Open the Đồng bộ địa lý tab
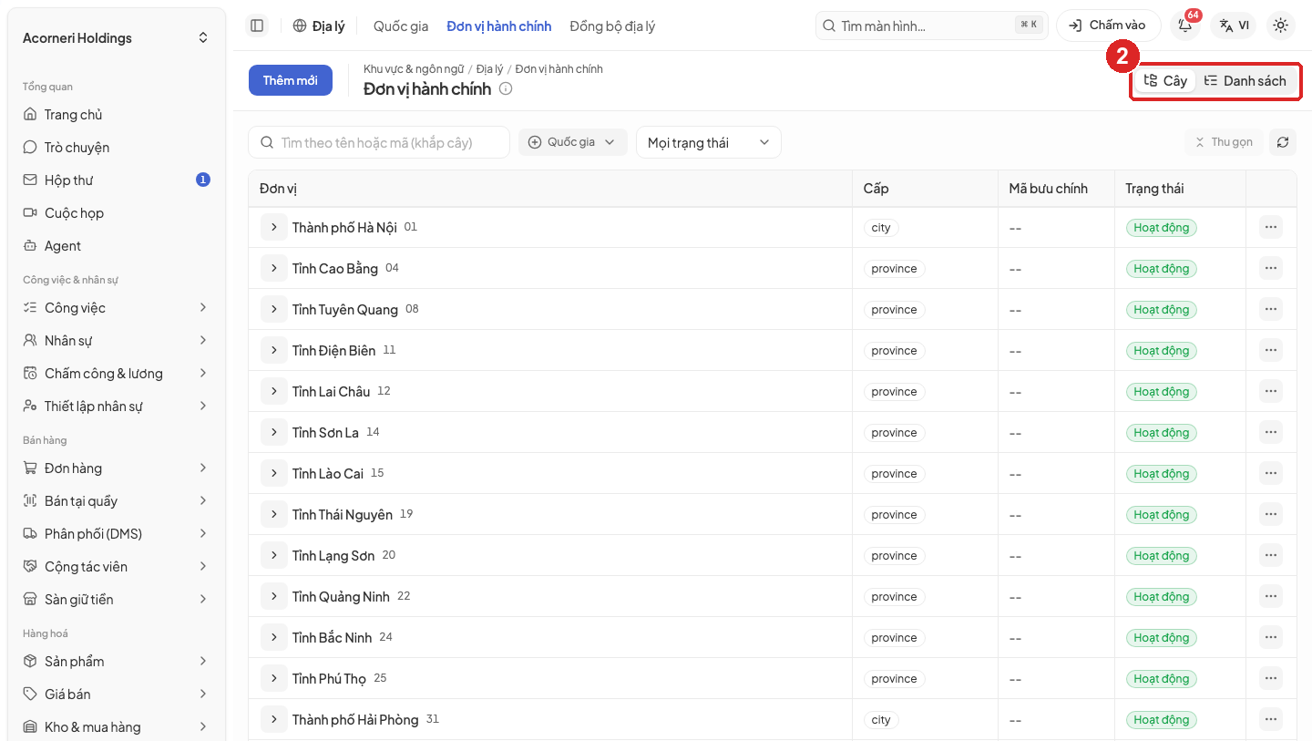This screenshot has width=1312, height=741. pyautogui.click(x=612, y=26)
